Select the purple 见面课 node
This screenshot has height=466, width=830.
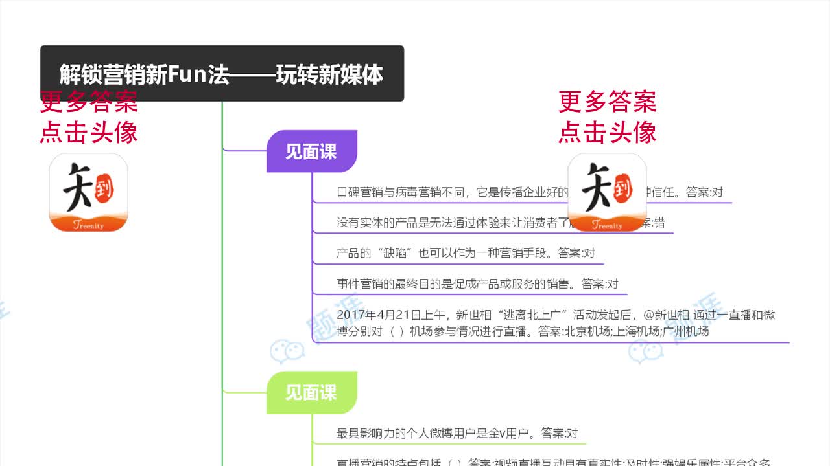312,151
